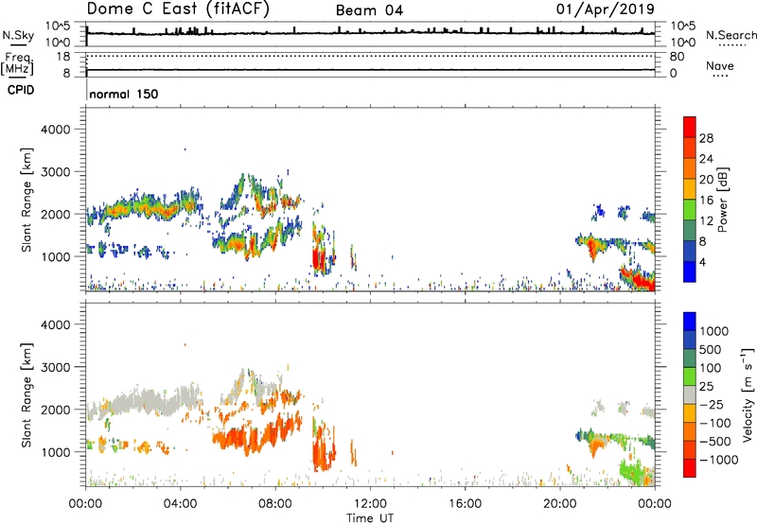Click the power panel 'Slant Range [km]' label
The height and width of the screenshot is (524, 757).
point(26,200)
